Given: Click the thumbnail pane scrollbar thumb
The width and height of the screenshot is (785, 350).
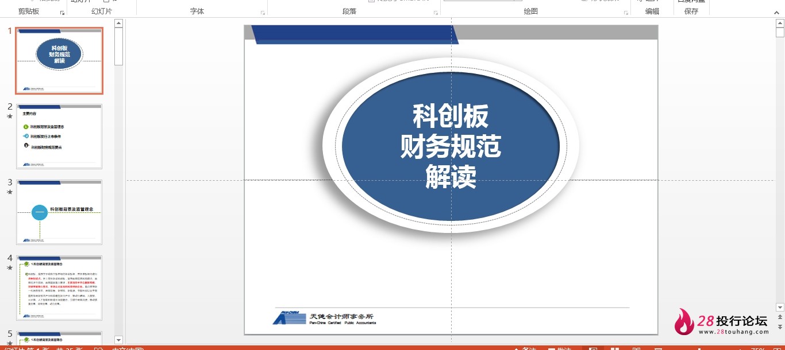Looking at the screenshot, I should coord(119,46).
